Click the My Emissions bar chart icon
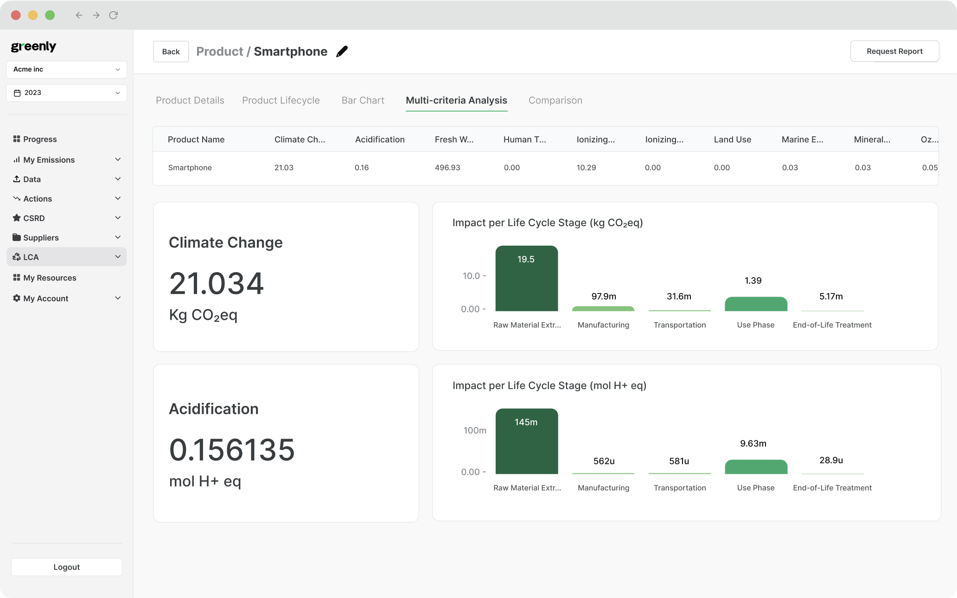 coord(17,159)
